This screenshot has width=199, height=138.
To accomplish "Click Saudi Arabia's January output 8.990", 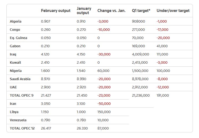I will tap(81, 79).
